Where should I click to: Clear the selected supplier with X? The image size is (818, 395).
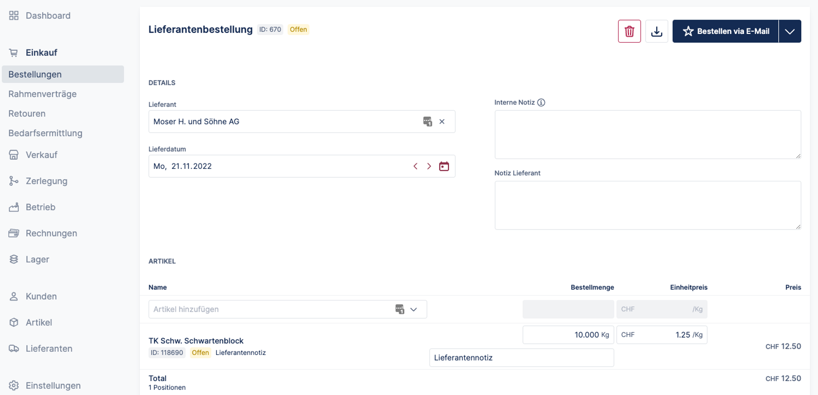pos(442,122)
